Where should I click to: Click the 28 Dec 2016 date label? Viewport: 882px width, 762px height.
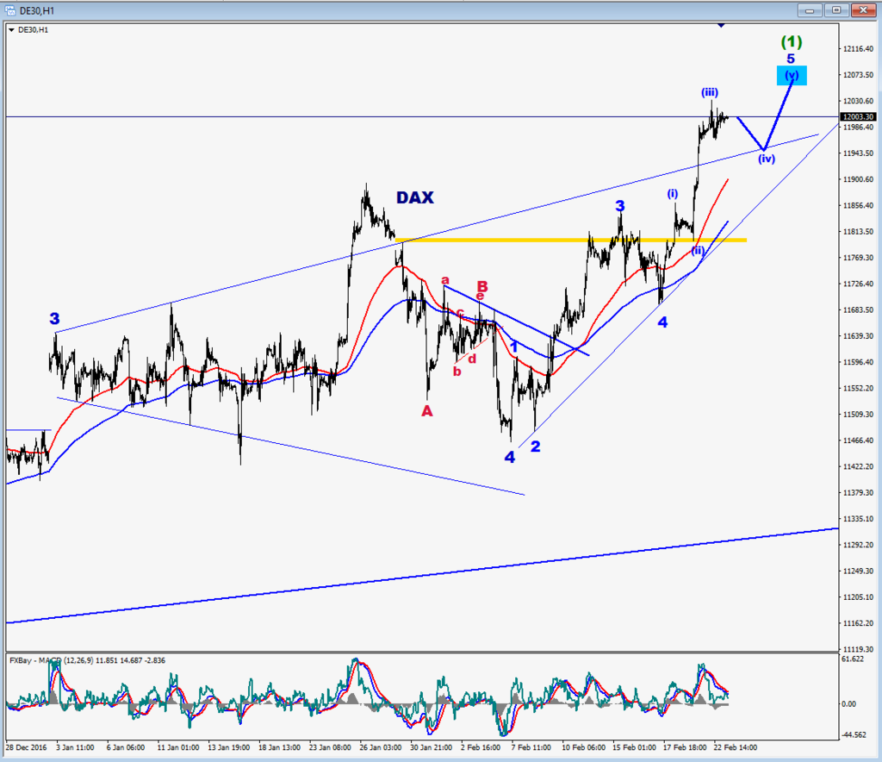click(x=27, y=747)
